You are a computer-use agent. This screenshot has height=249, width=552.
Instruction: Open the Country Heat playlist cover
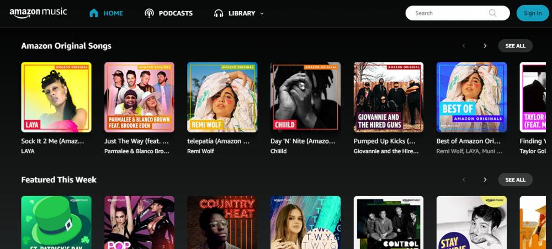coord(222,222)
